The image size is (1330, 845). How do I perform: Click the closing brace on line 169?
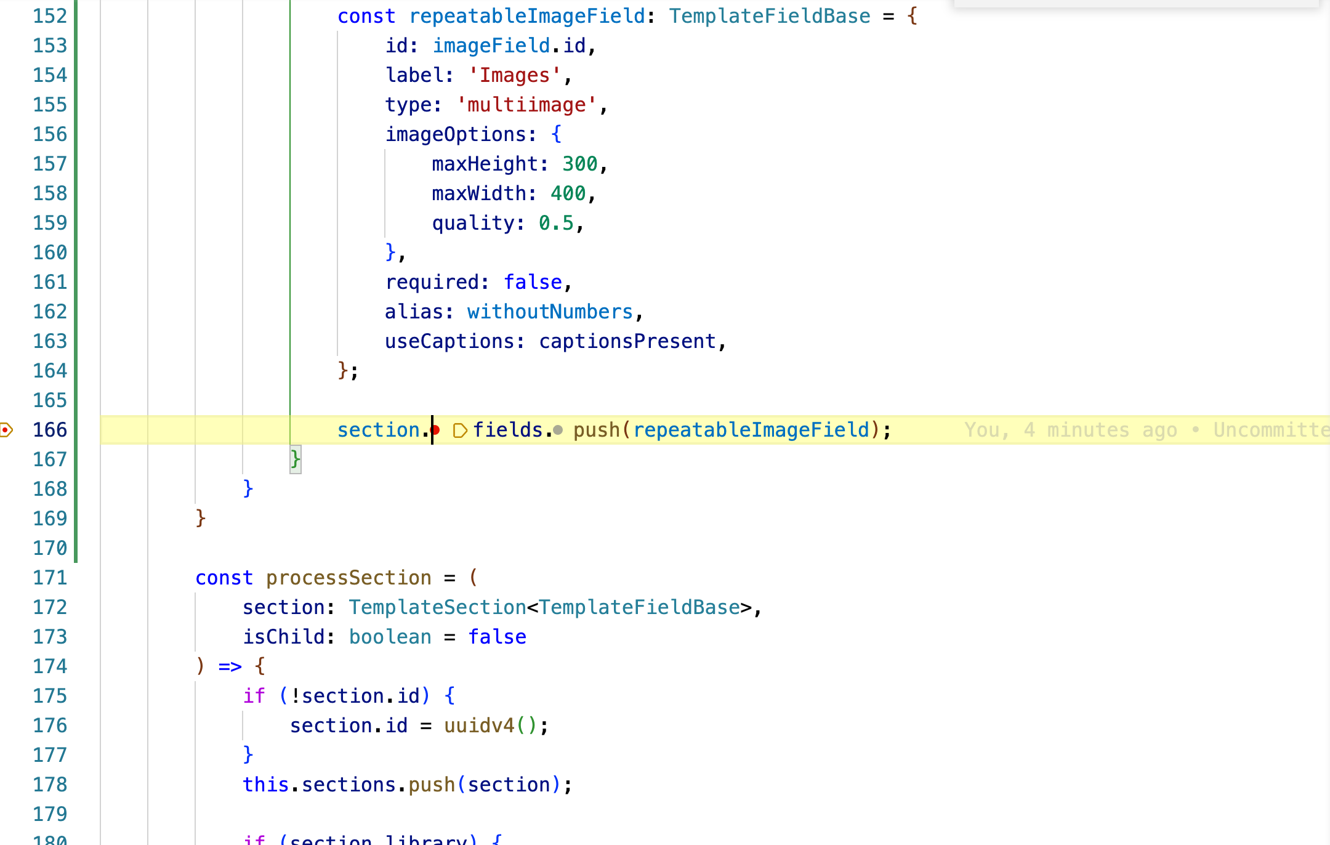200,518
